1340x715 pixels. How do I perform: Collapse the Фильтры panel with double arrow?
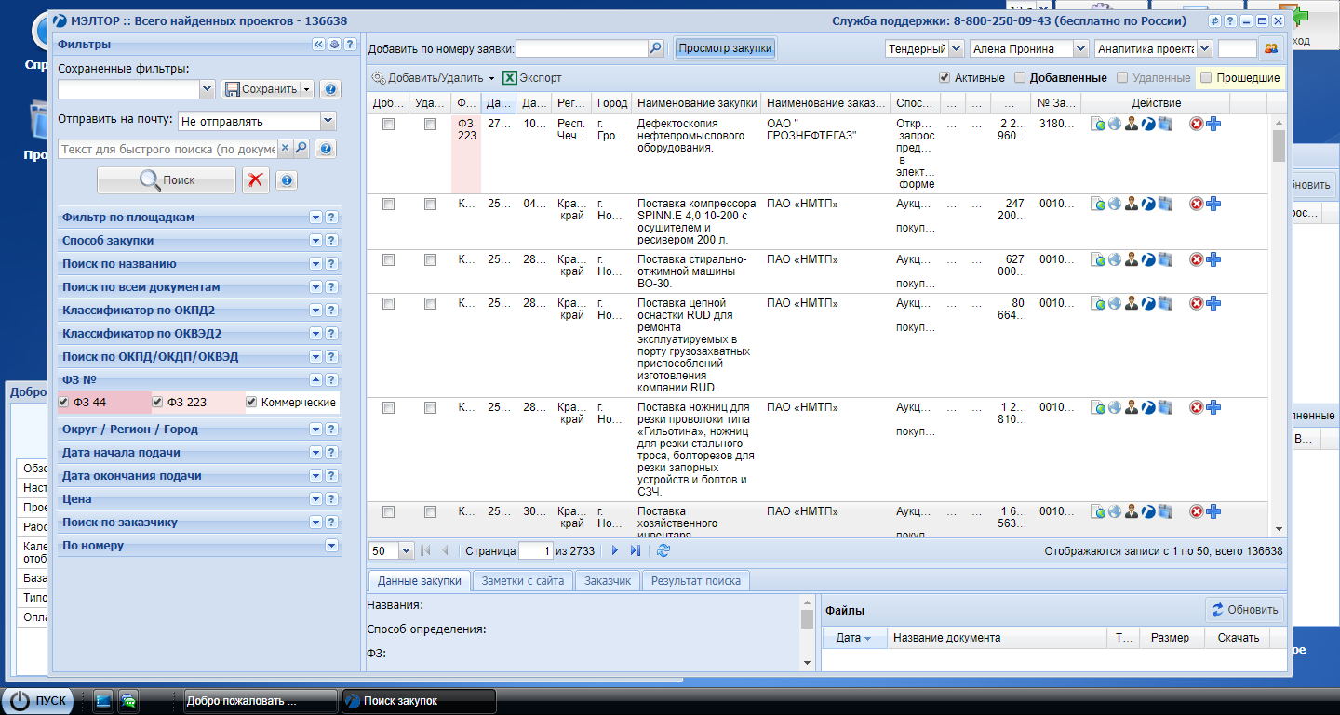pyautogui.click(x=318, y=44)
